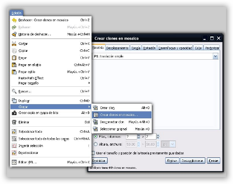Click the icon beside Crear clon
Image resolution: width=233 pixels, height=184 pixels.
click(95, 108)
